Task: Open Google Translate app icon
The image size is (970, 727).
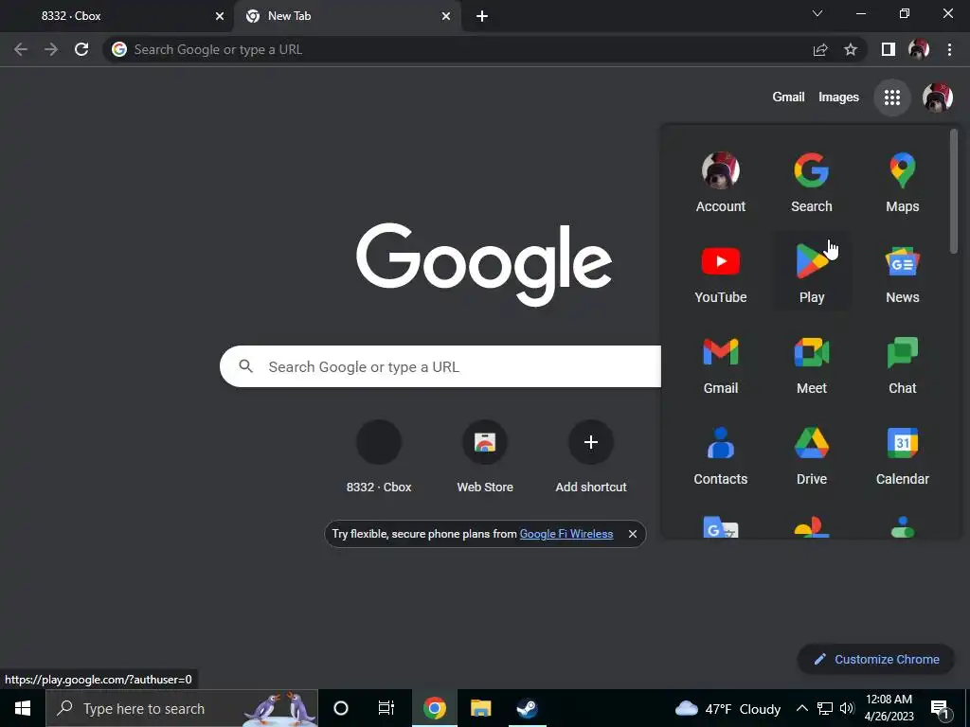Action: click(x=721, y=527)
